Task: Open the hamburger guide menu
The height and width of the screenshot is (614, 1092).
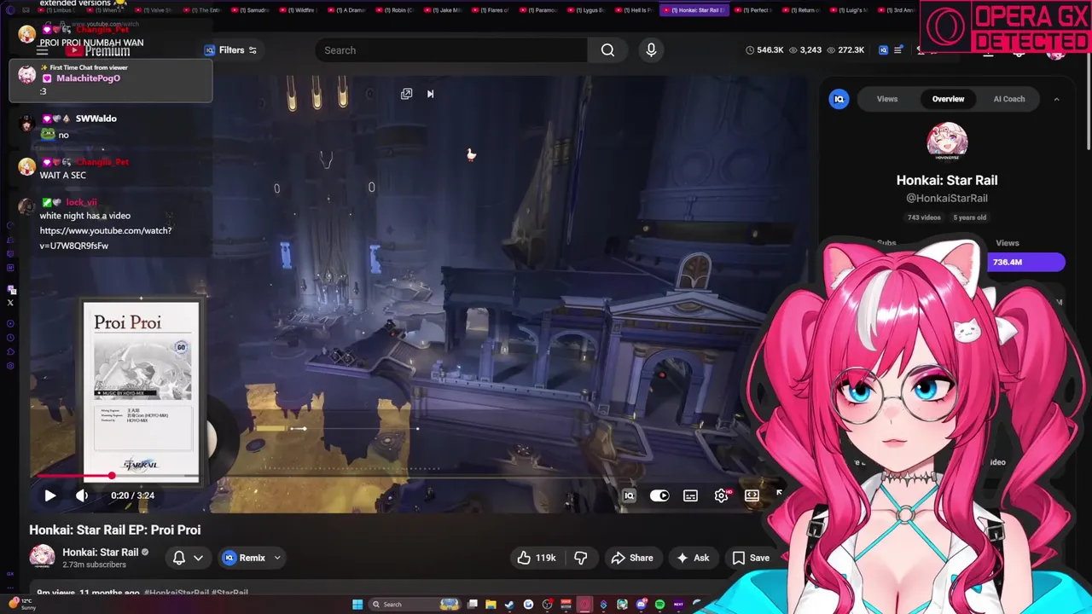Action: coord(42,51)
